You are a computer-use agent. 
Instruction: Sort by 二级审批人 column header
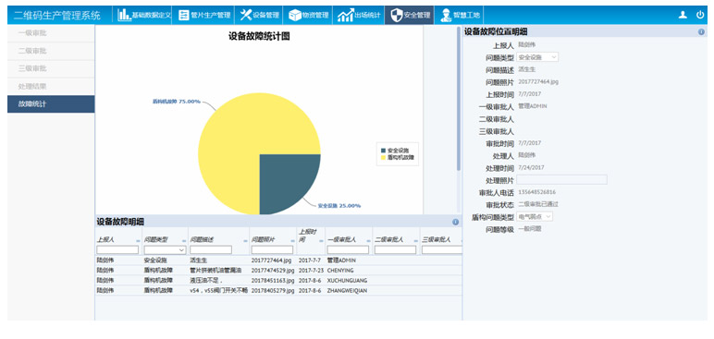point(388,240)
